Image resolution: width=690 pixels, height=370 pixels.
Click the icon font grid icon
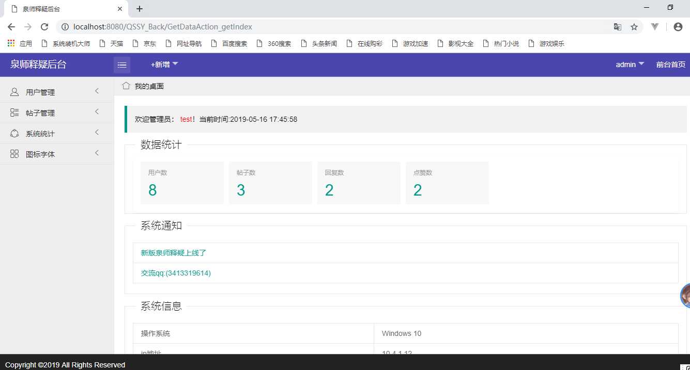(14, 154)
